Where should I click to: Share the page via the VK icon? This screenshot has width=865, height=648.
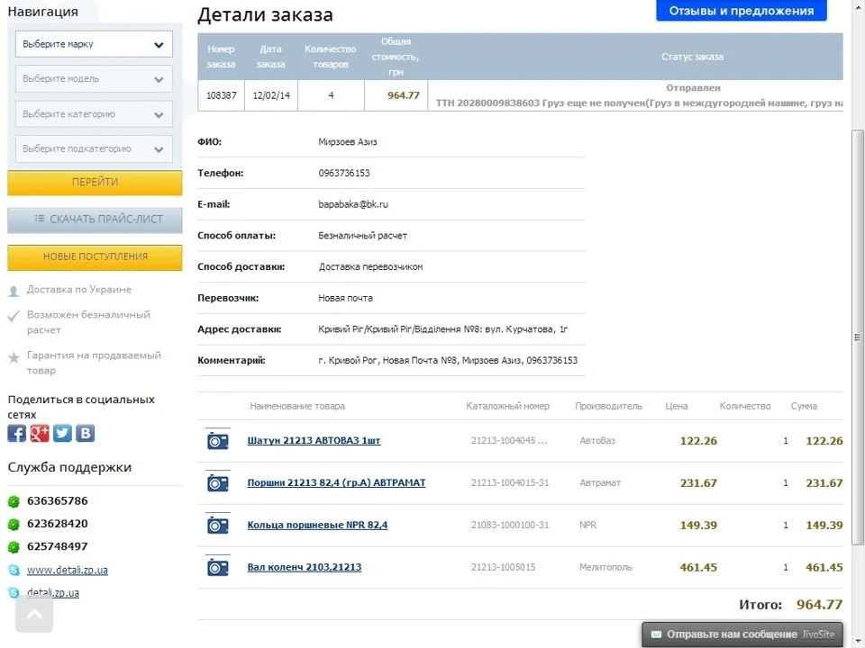point(85,433)
